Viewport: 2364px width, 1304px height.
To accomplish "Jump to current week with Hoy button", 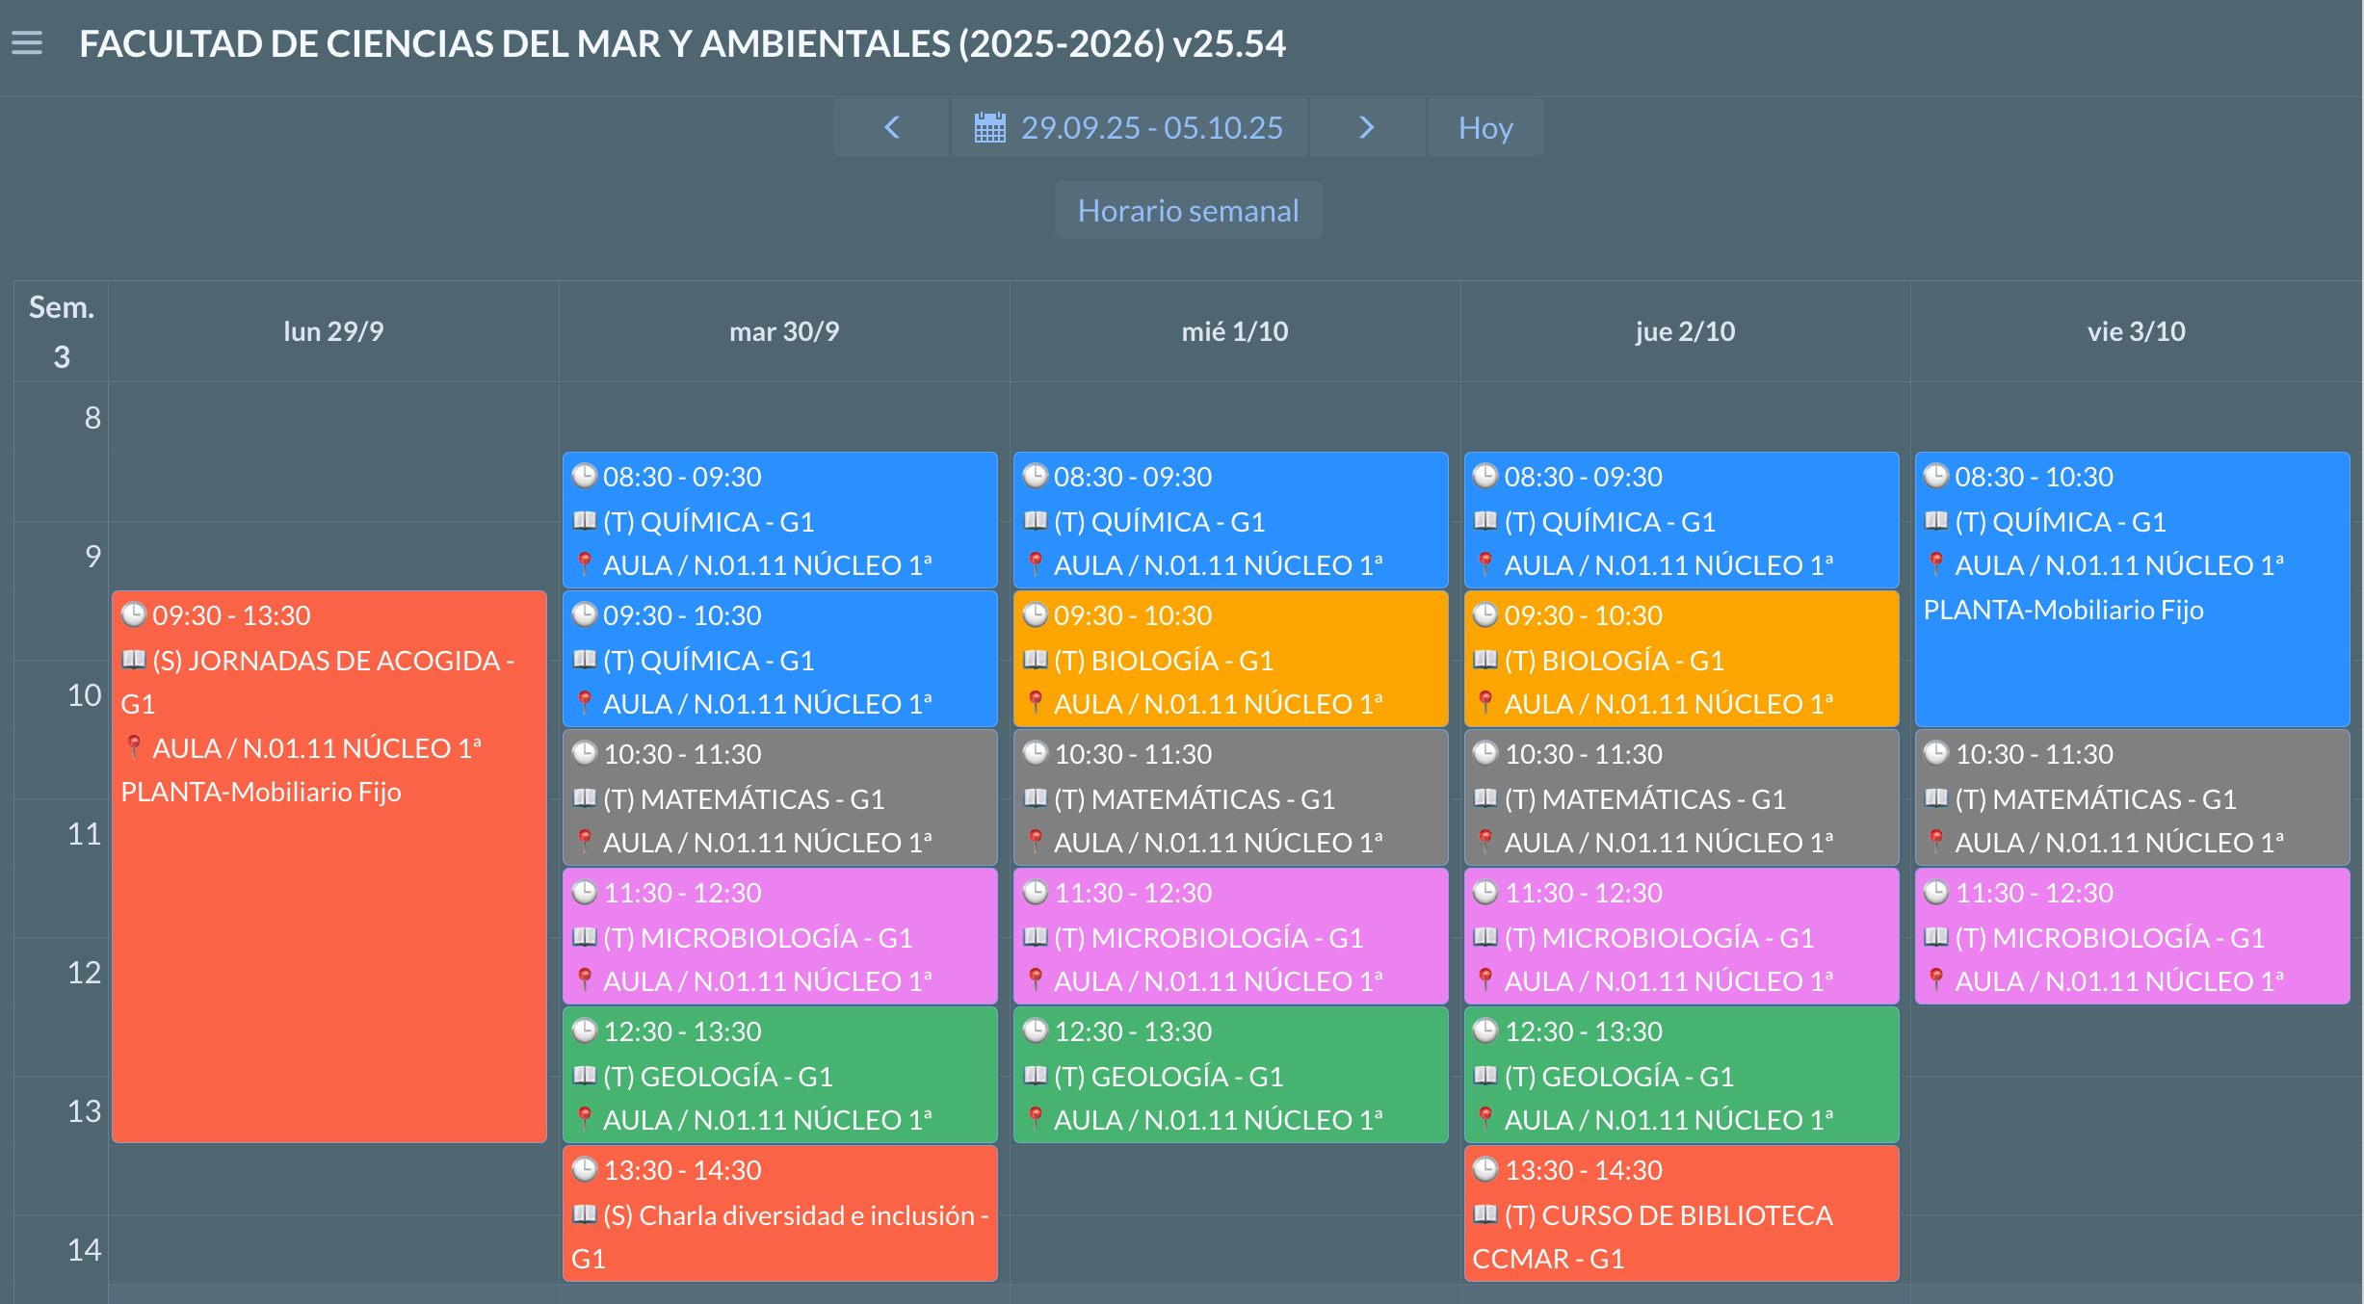I will click(1484, 127).
